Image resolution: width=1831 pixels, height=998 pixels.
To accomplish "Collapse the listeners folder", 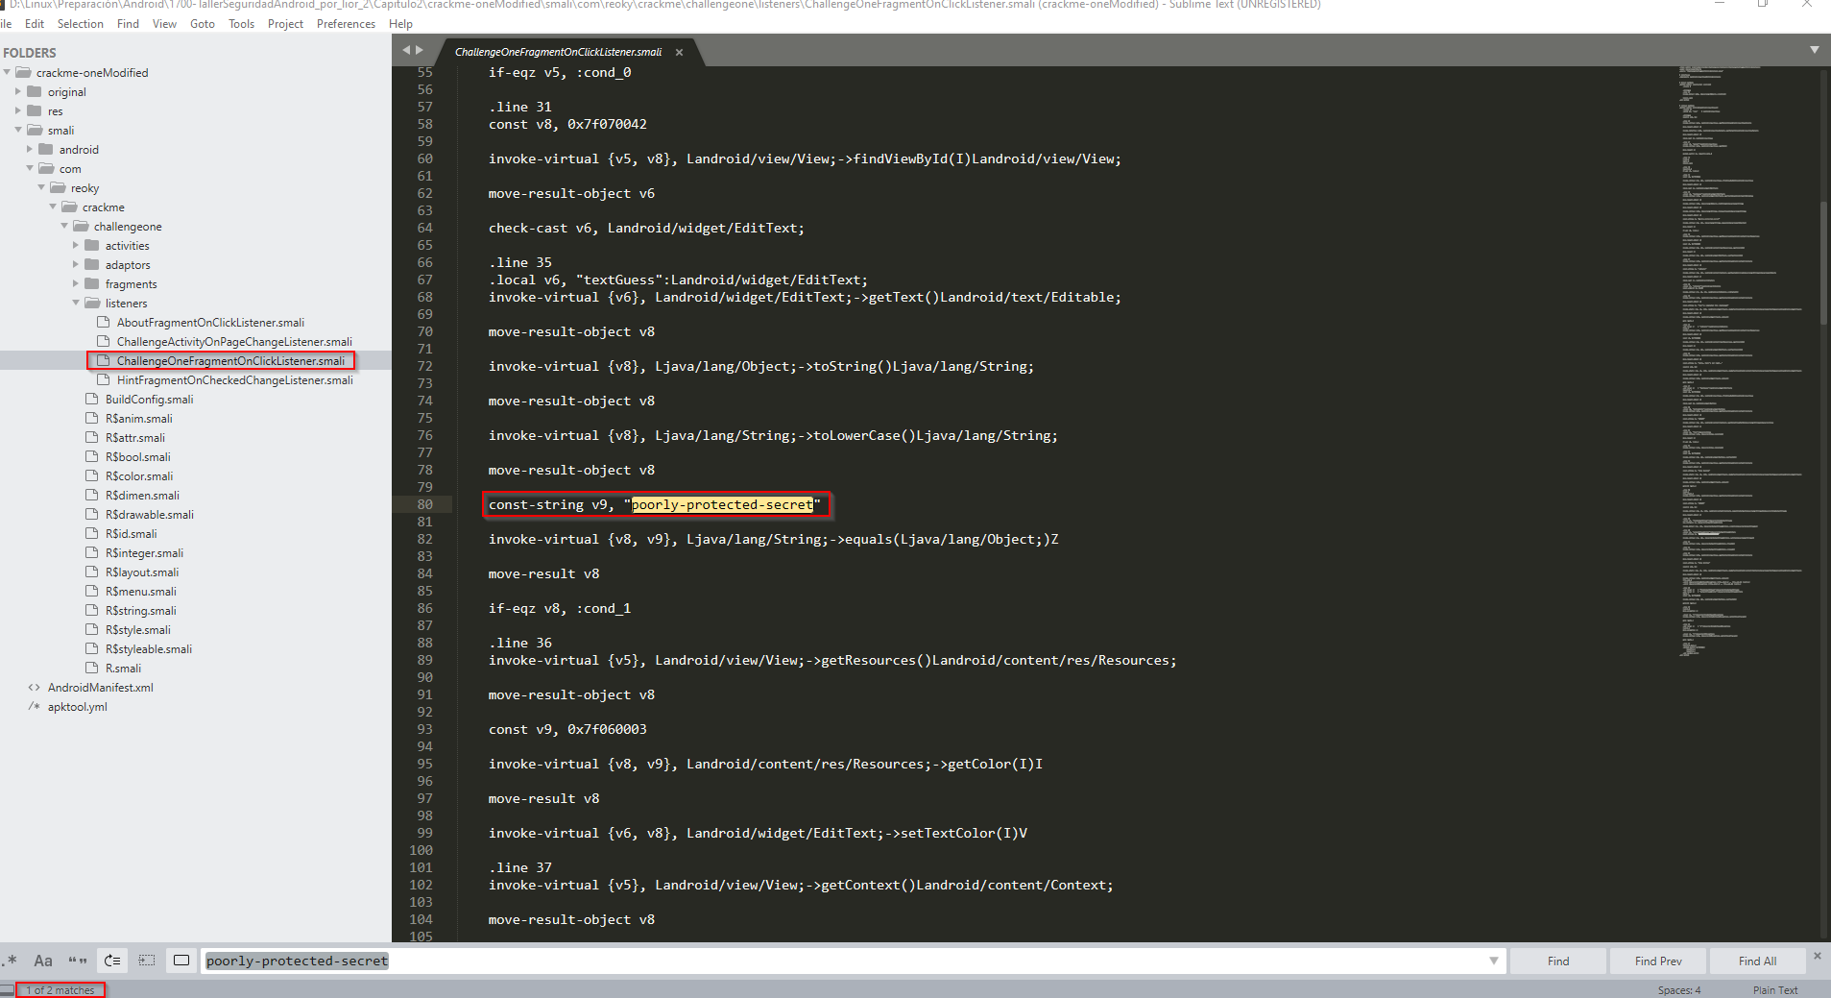I will tap(76, 303).
